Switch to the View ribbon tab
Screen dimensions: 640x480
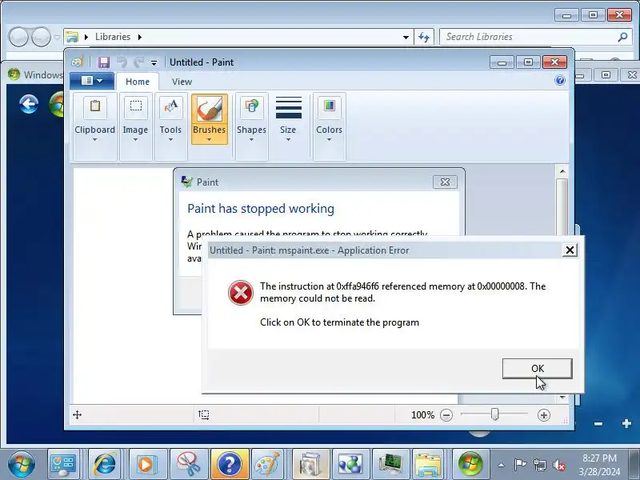click(182, 82)
